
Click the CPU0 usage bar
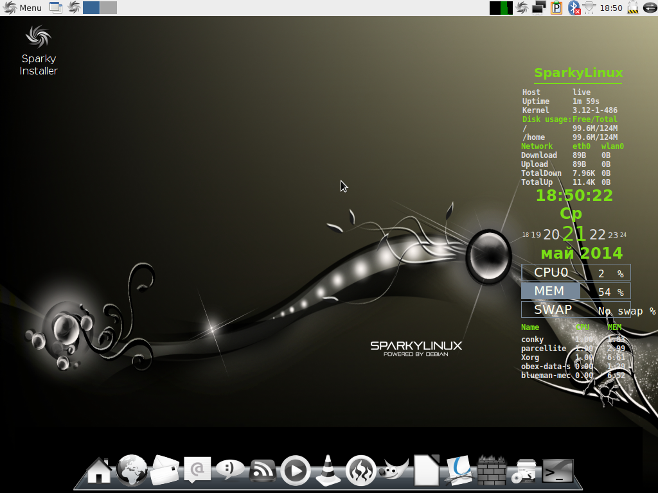coord(576,272)
